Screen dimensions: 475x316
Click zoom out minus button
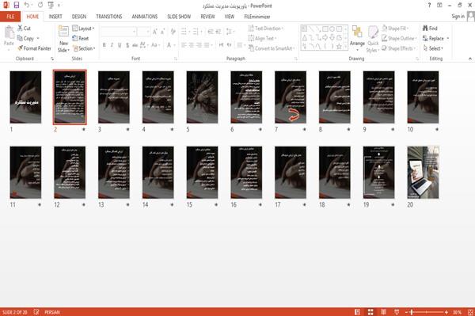point(406,312)
